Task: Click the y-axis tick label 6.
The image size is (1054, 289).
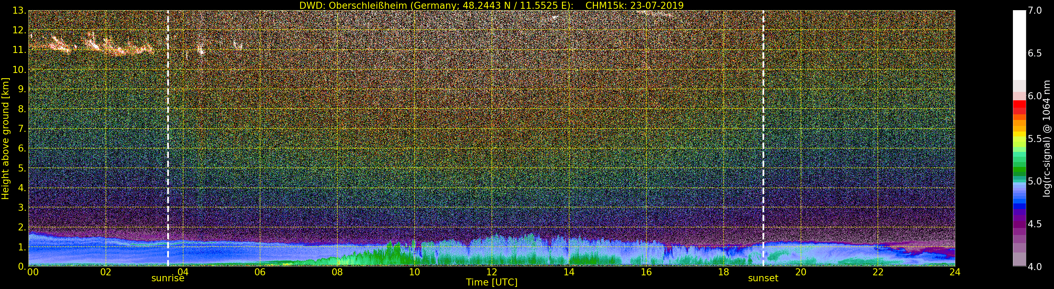Action: (x=22, y=148)
